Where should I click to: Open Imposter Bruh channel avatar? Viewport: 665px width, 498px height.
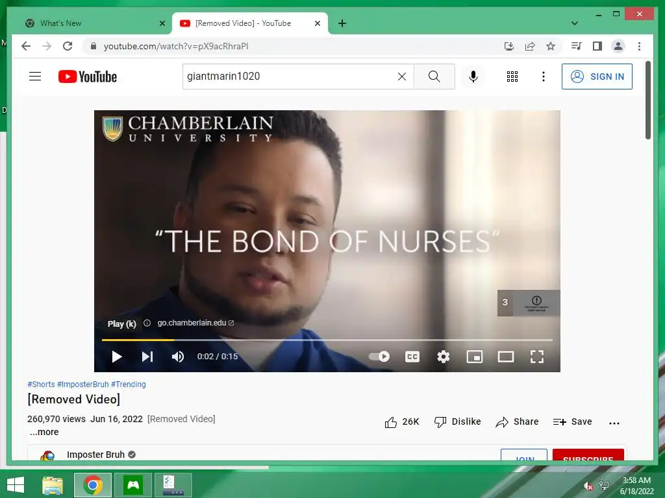47,455
